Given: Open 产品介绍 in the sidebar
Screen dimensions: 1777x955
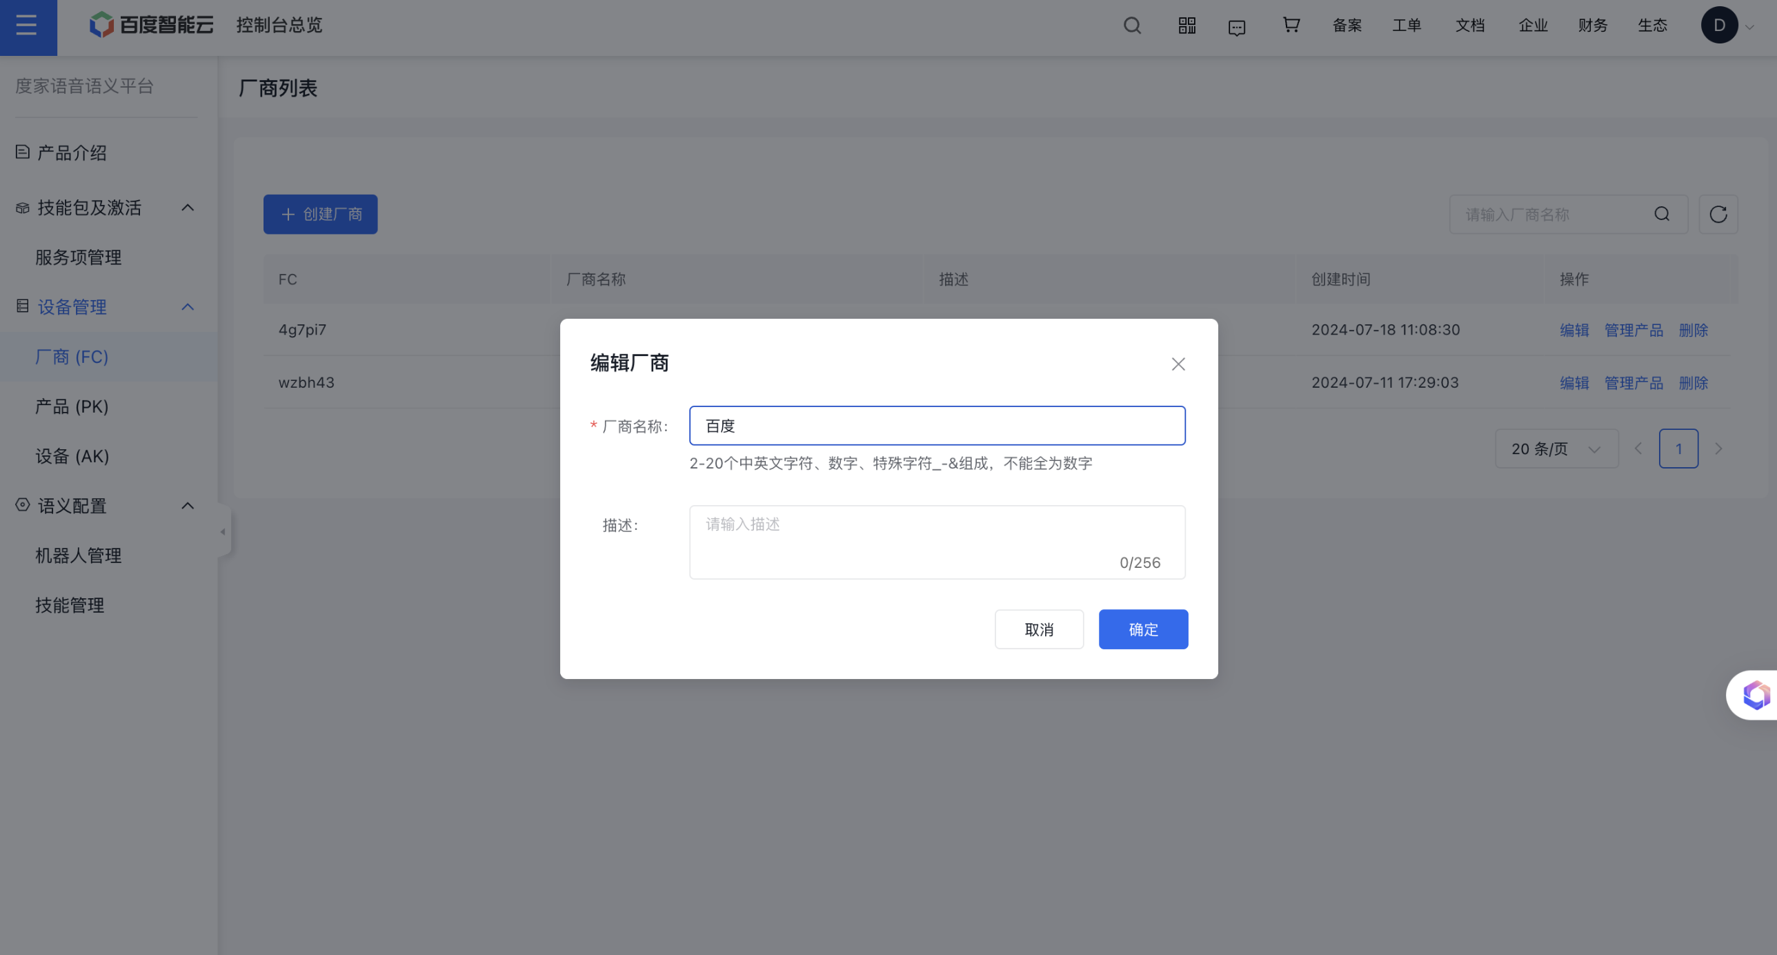Looking at the screenshot, I should click(x=72, y=152).
